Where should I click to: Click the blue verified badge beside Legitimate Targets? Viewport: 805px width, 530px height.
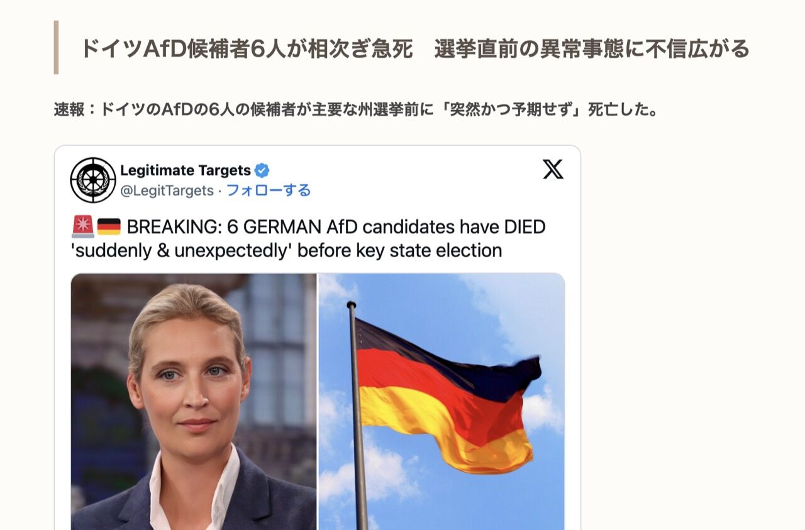[x=262, y=170]
